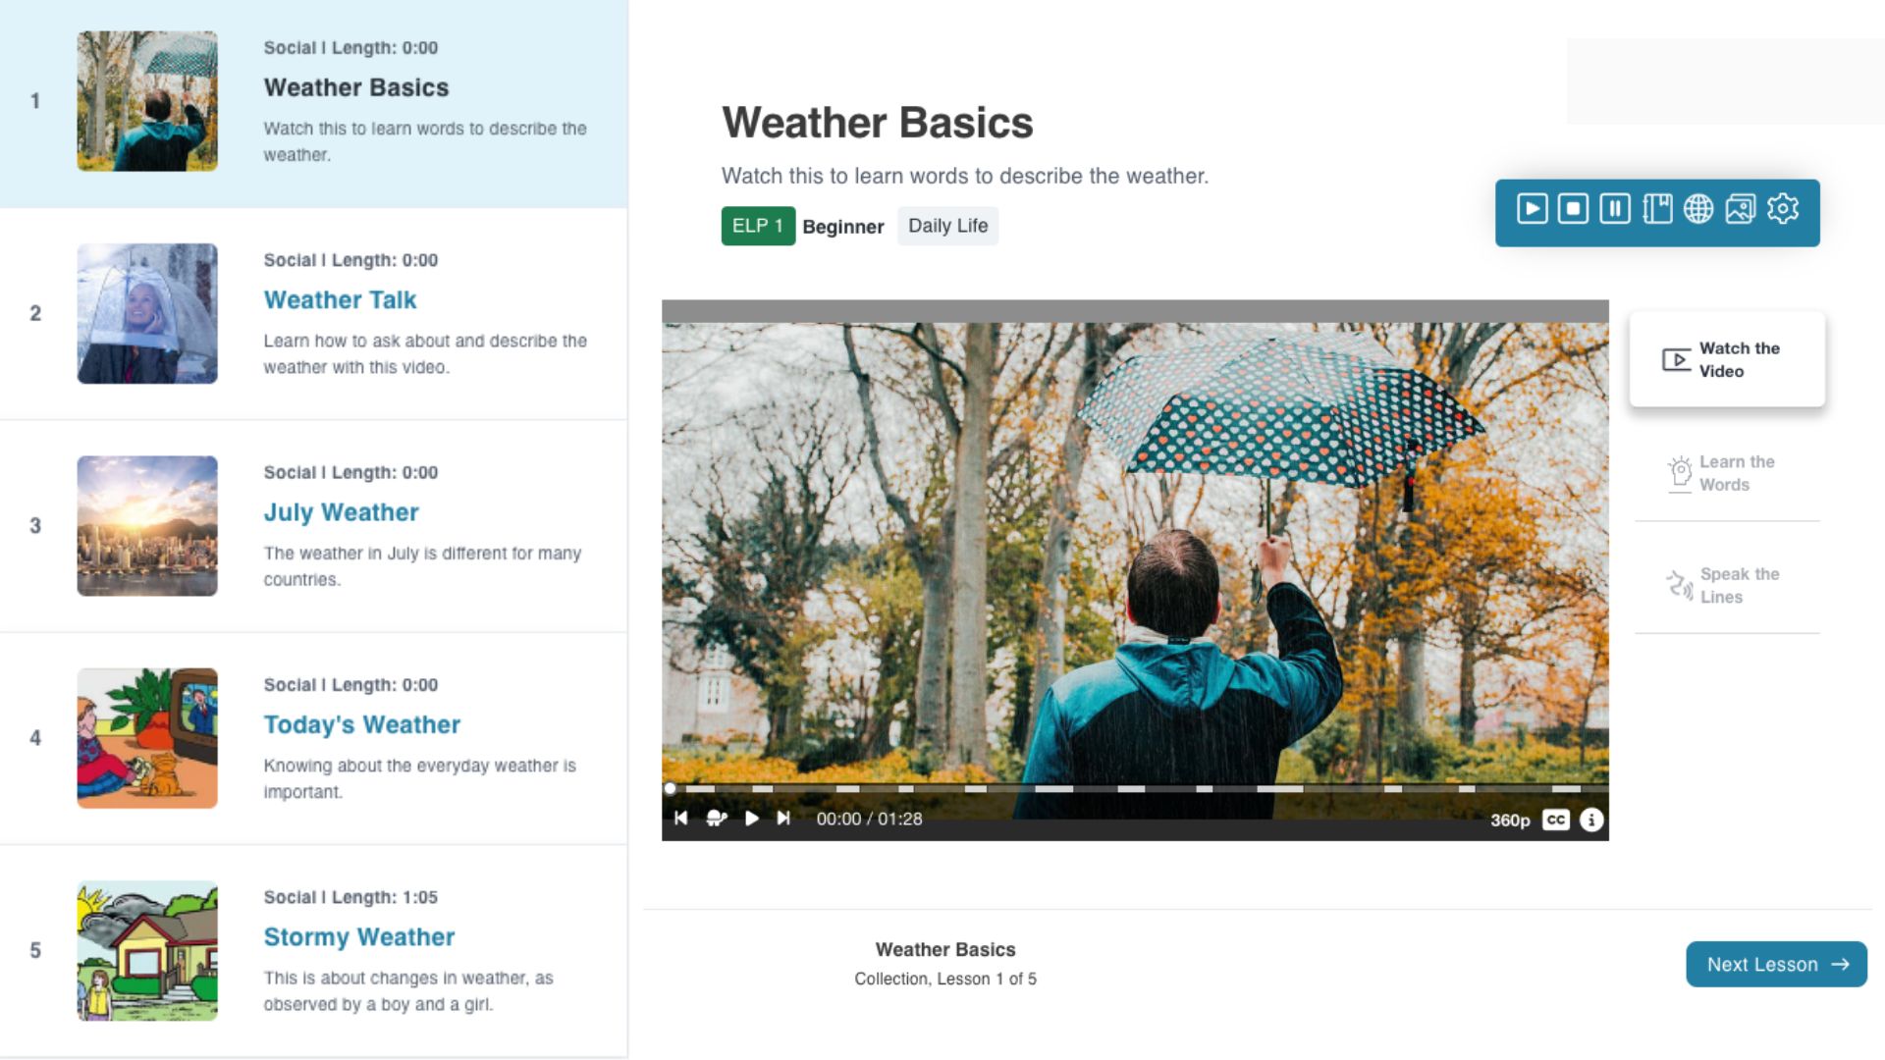Select the Beginner difficulty tab
The width and height of the screenshot is (1885, 1060).
coord(840,225)
